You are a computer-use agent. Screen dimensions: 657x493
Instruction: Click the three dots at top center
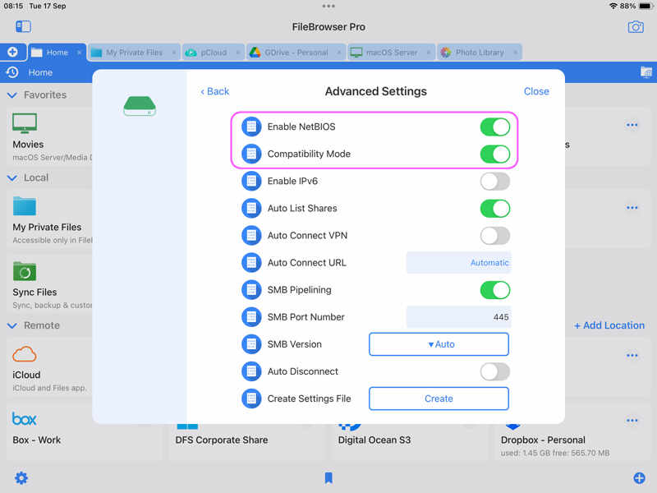328,6
